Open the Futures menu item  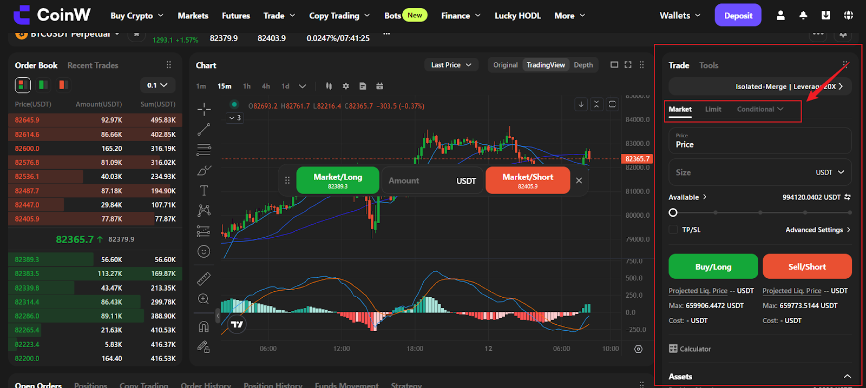point(236,16)
